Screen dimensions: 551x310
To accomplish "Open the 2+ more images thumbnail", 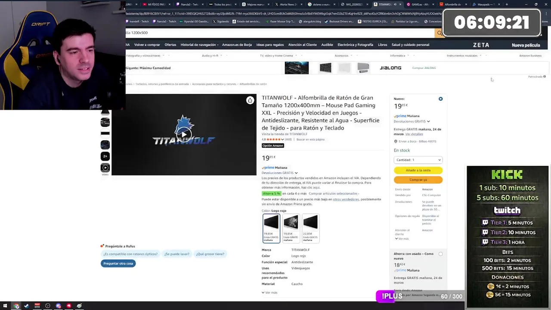I will (105, 156).
